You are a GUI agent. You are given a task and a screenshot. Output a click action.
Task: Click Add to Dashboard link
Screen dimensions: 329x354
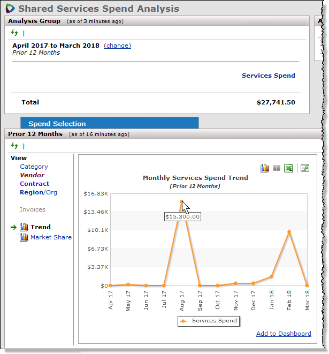point(284,334)
